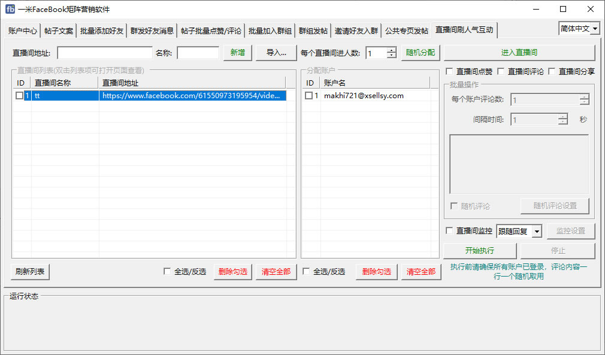Open the 群组发帖 tab
Viewport: 605px width, 355px height.
313,31
